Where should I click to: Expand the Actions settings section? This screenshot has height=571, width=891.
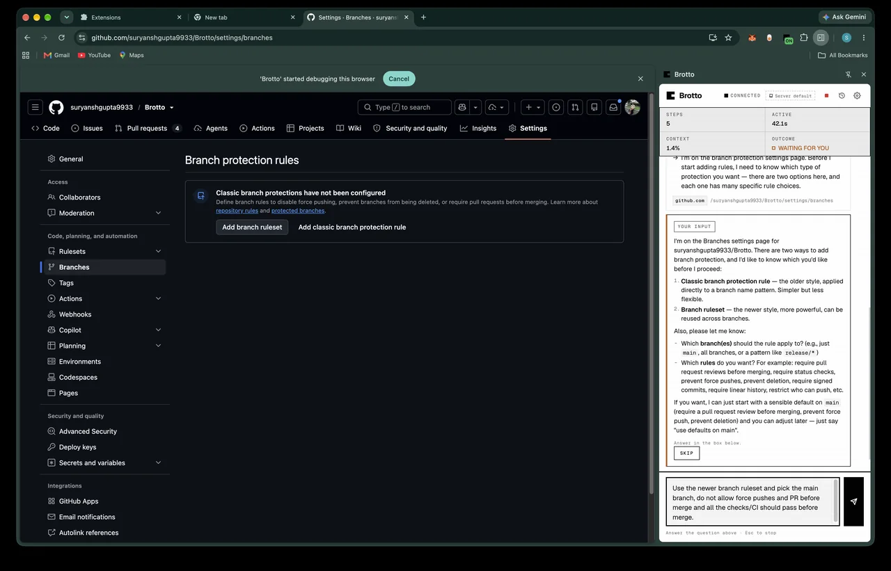point(158,298)
